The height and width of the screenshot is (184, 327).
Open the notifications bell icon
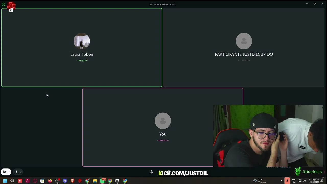point(322,181)
